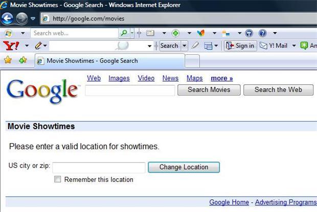Screen dimensions: 317x212
Task: Open the recent pages dropdown beside Forward
Action: point(33,18)
